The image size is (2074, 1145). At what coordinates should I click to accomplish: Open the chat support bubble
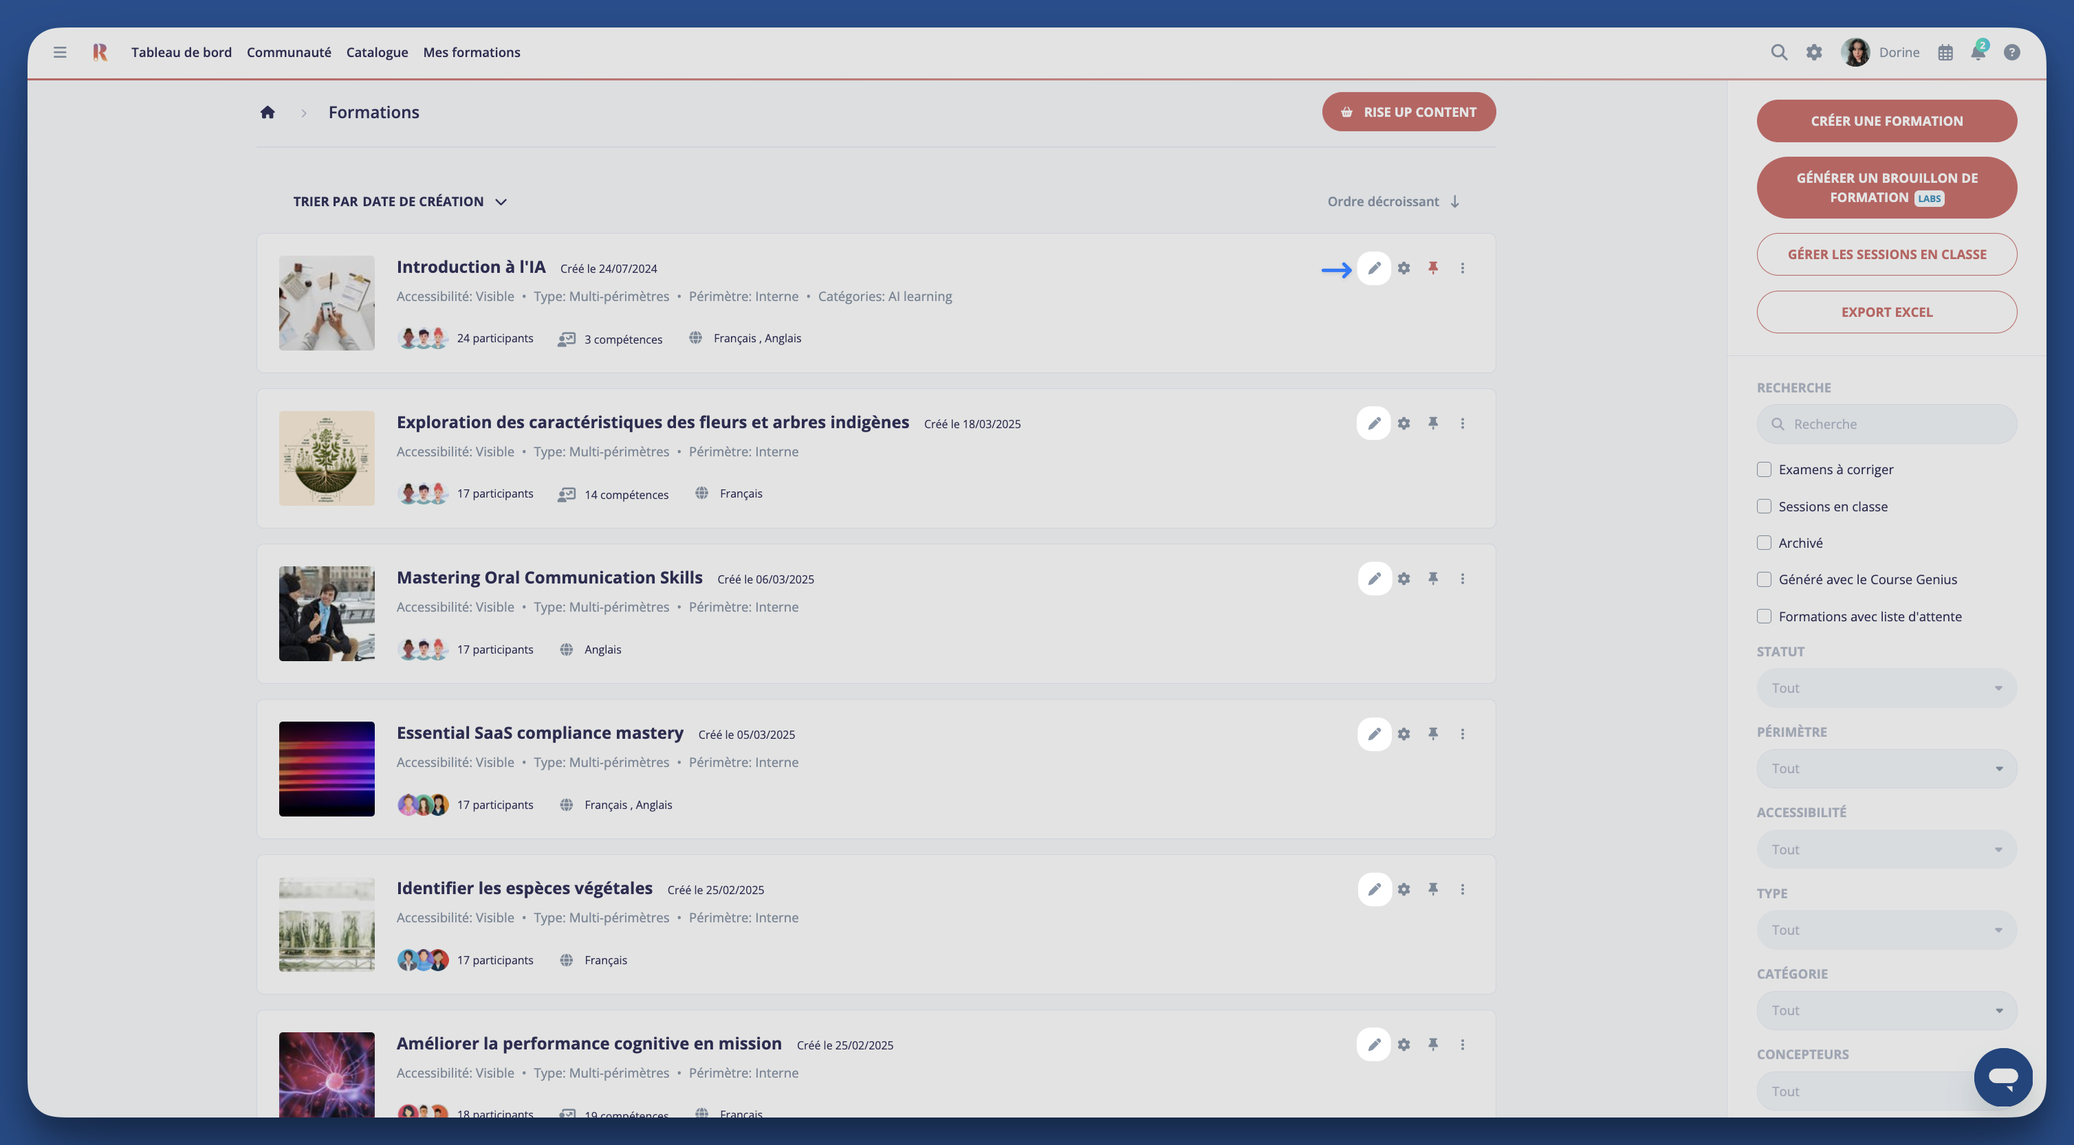pos(2002,1076)
